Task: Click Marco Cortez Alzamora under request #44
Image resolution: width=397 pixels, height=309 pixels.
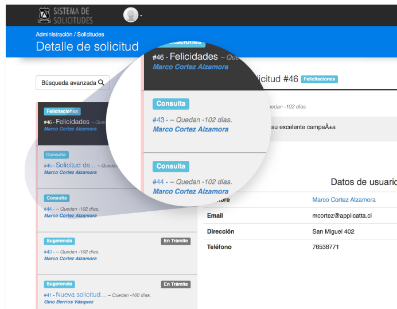Action: [71, 215]
